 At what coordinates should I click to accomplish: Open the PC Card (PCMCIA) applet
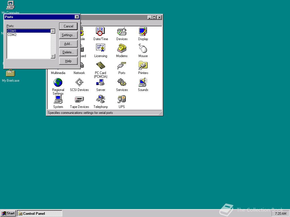101,66
